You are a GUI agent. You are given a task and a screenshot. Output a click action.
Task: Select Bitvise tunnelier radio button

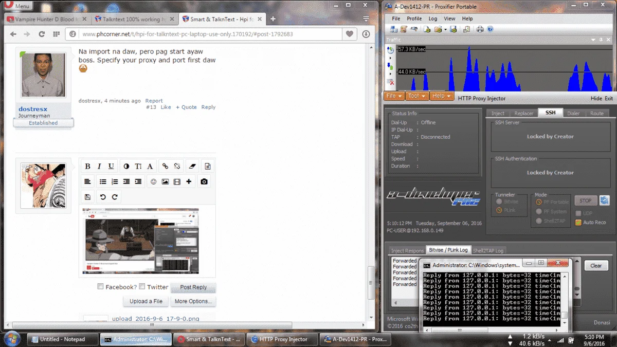click(499, 202)
